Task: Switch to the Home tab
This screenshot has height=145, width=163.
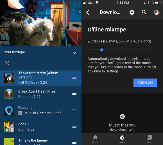Action: (95, 139)
